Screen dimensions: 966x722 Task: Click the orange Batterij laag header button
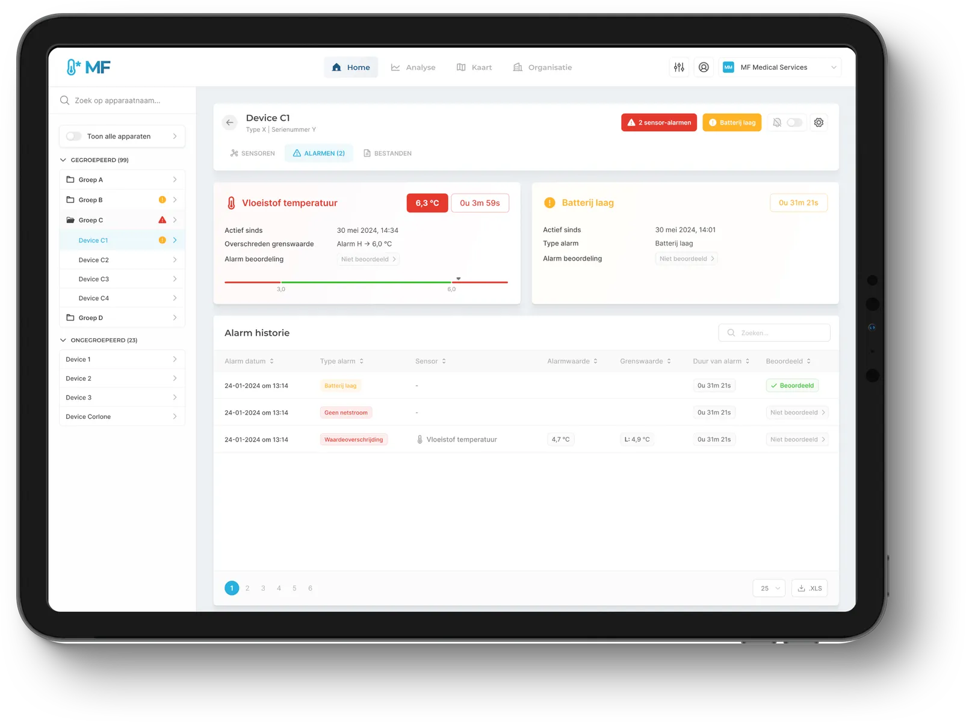732,123
